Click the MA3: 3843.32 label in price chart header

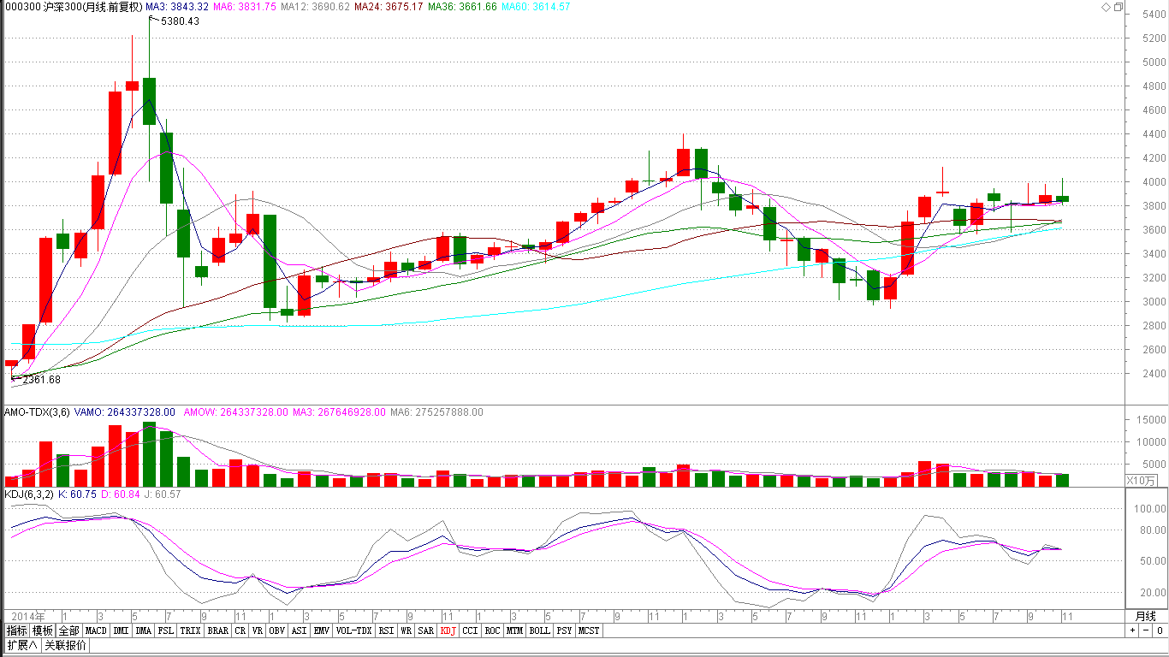click(x=178, y=7)
